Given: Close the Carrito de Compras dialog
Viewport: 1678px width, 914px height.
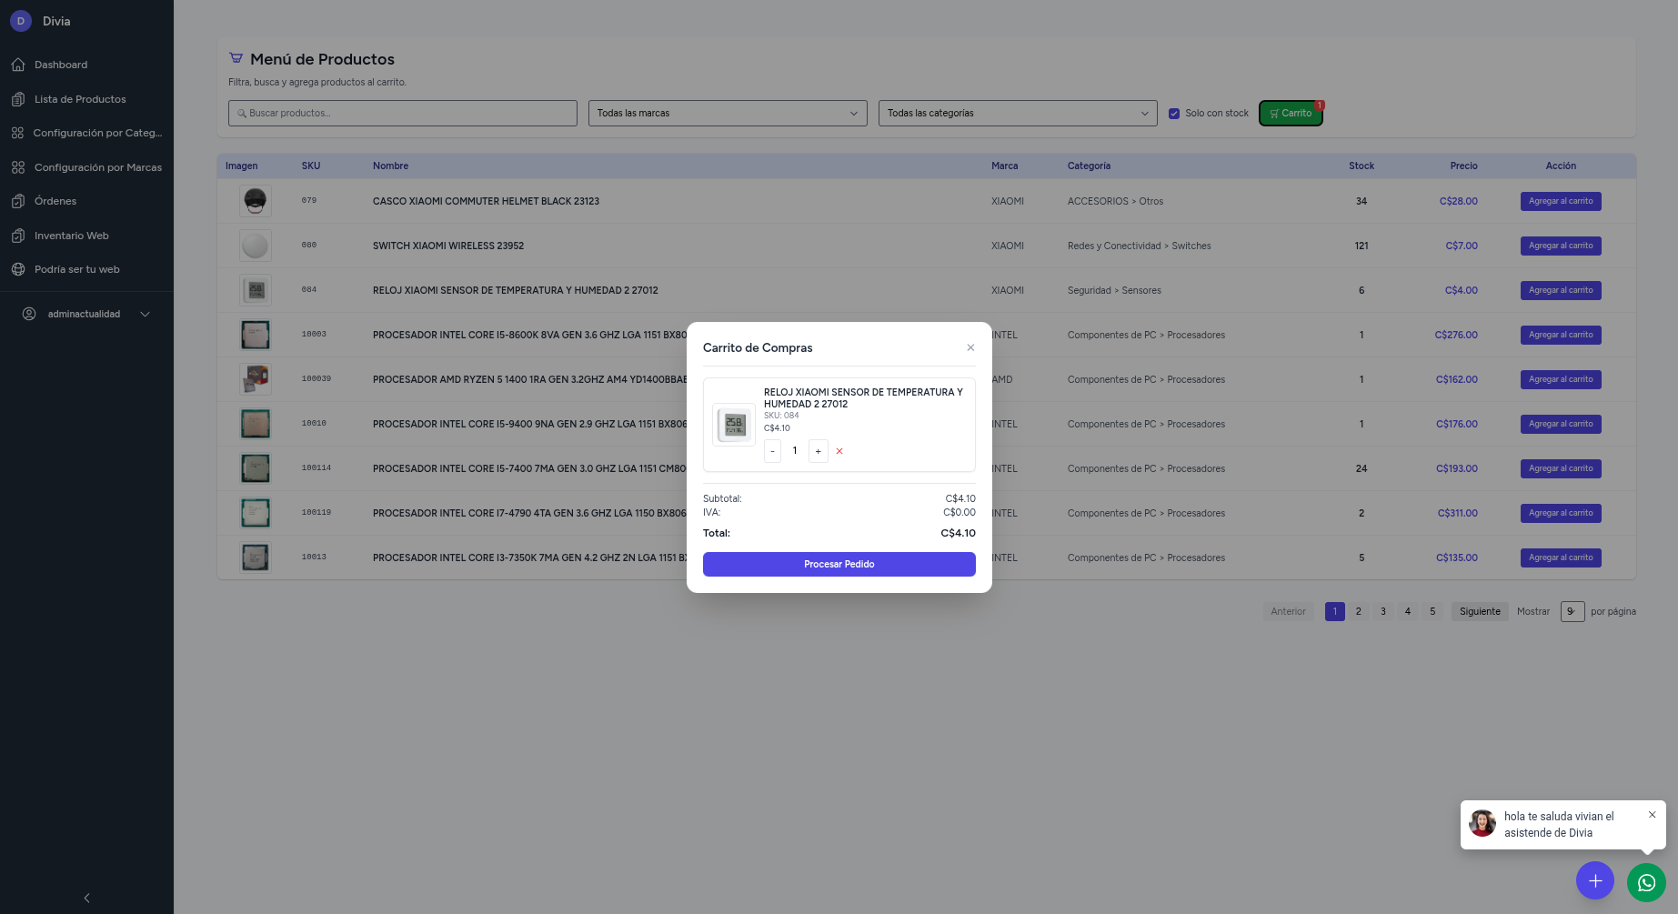Looking at the screenshot, I should point(970,347).
